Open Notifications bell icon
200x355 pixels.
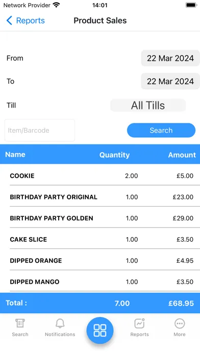pyautogui.click(x=60, y=323)
